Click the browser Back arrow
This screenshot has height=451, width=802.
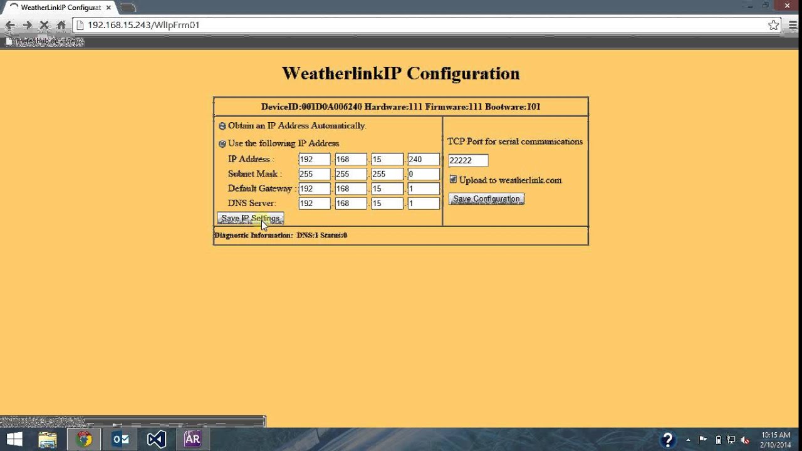10,25
